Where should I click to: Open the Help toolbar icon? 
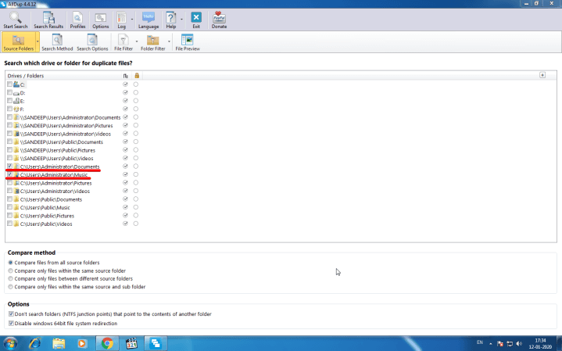[171, 20]
